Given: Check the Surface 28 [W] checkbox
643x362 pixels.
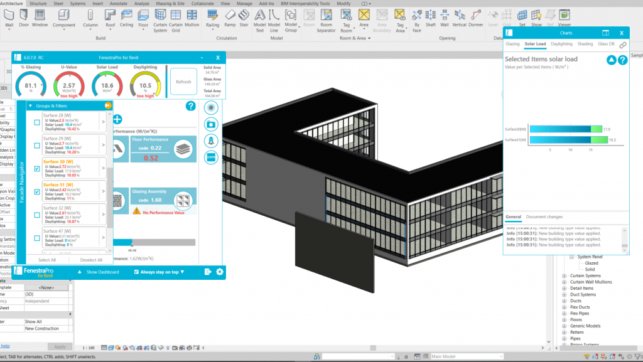Looking at the screenshot, I should click(37, 122).
